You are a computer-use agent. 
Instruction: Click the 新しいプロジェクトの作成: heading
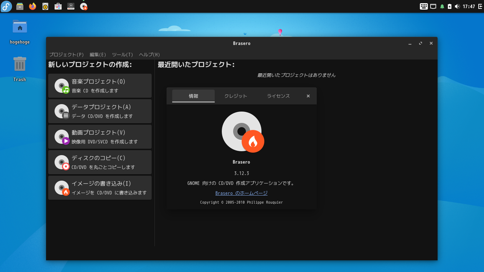coord(90,64)
